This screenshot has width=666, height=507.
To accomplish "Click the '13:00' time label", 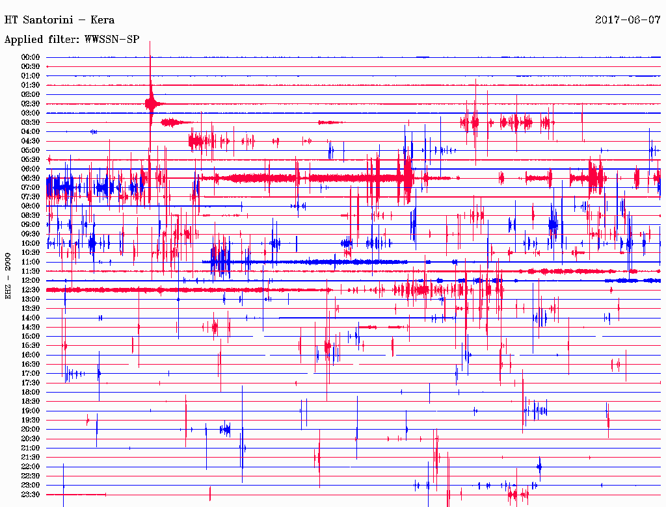I will (31, 300).
